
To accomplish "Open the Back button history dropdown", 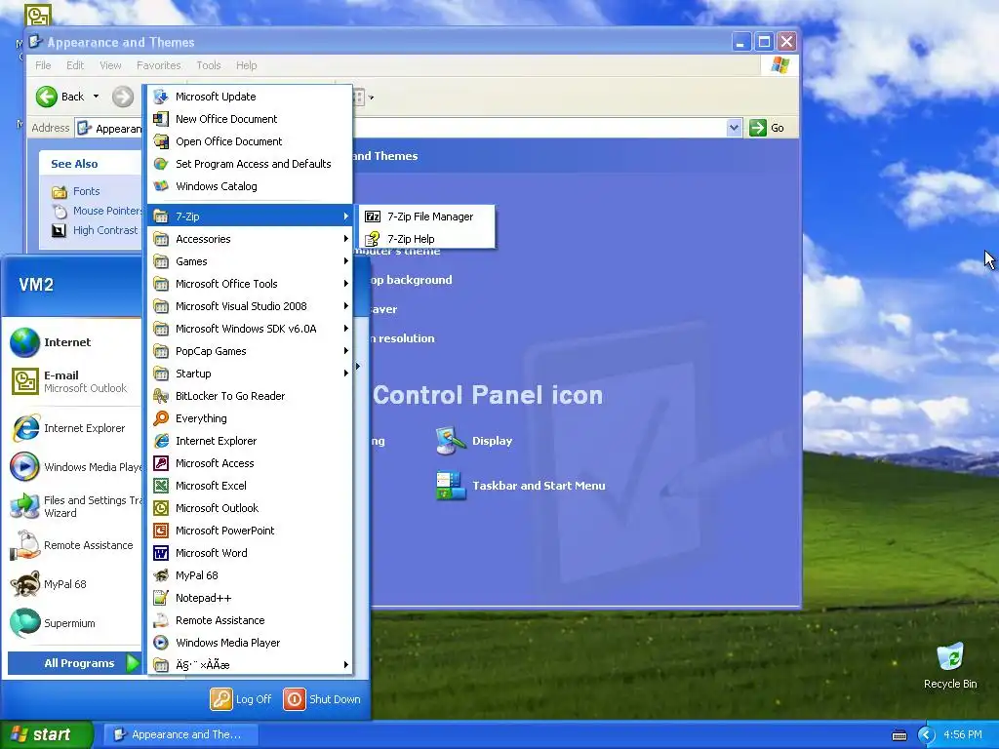I will (x=97, y=97).
